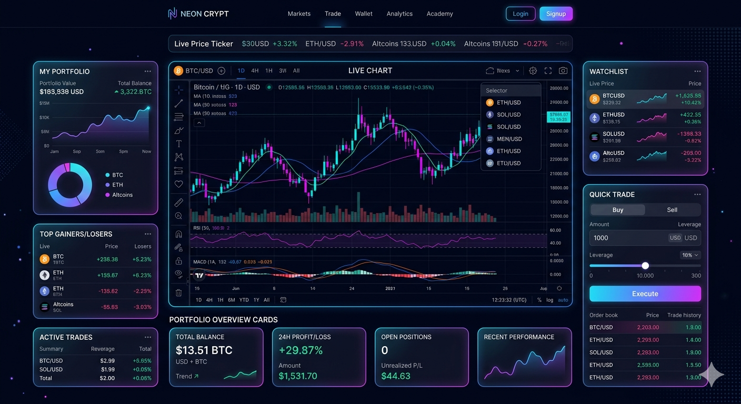Select the brush drawing tool
This screenshot has height=404, width=741.
179,130
